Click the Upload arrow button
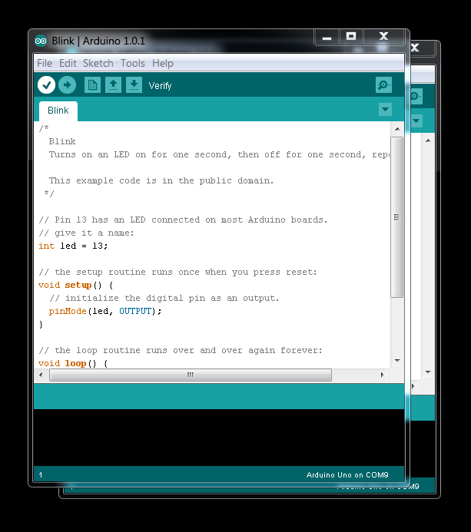 [x=68, y=84]
